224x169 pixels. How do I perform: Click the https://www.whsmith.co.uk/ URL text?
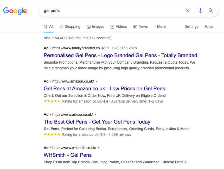(x=74, y=148)
